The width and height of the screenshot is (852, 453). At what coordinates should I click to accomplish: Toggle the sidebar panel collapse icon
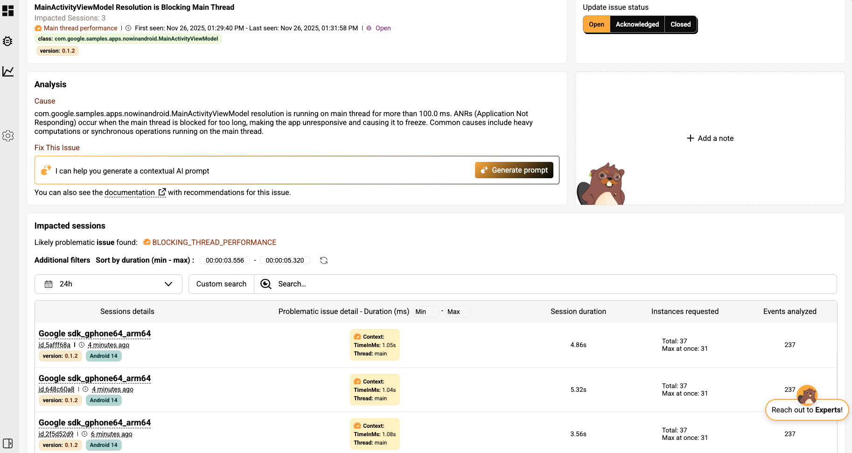click(8, 443)
